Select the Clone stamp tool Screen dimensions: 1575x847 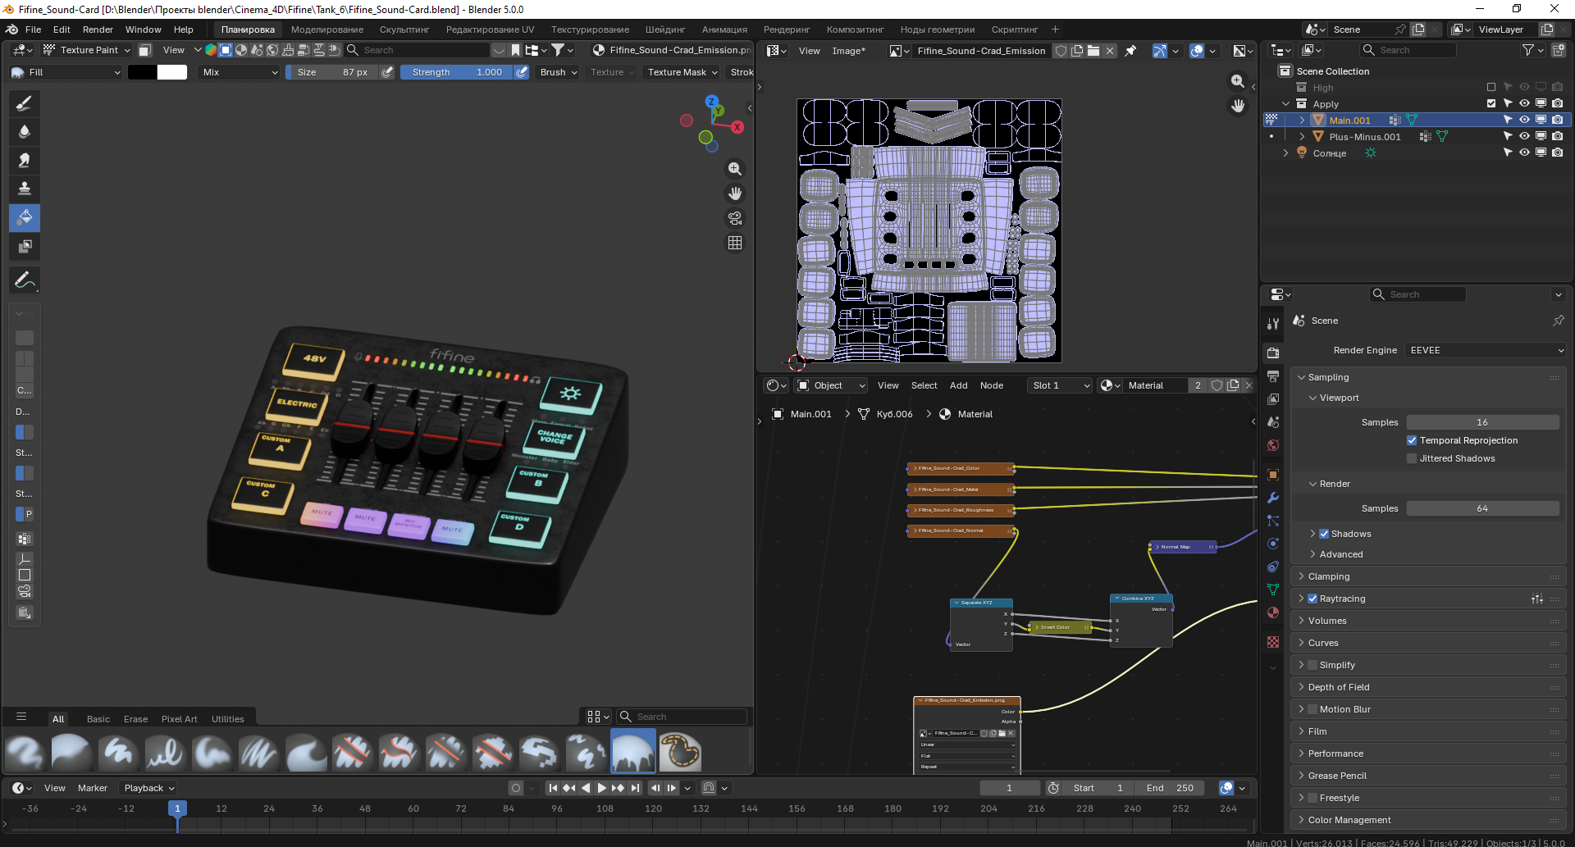tap(25, 189)
